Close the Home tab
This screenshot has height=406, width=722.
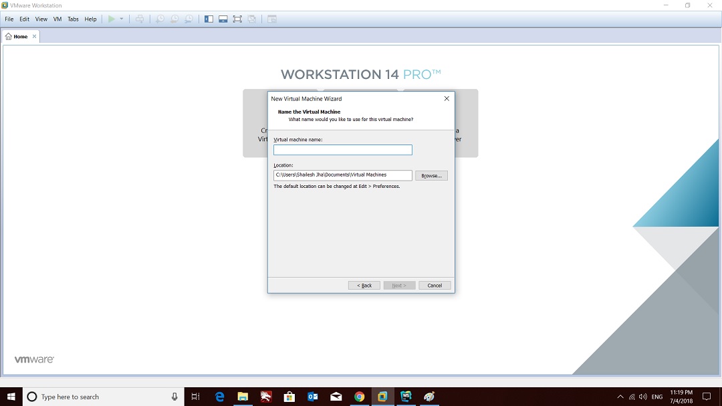34,36
